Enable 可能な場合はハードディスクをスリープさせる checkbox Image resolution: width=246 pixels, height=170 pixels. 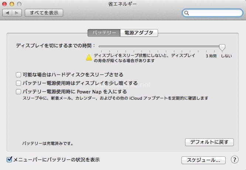click(18, 75)
